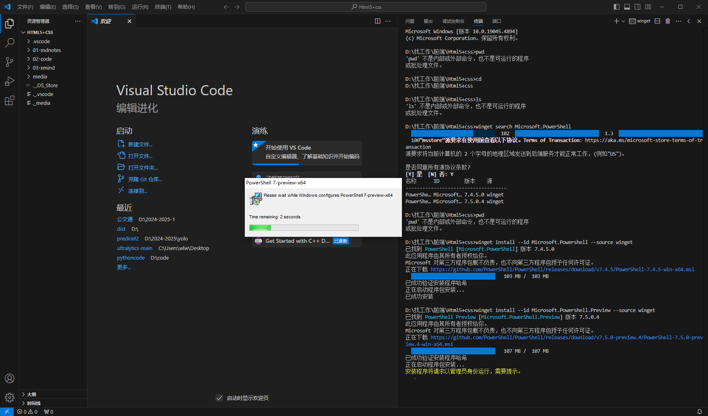Switch to the 调试控制台 panel tab
Screen dimensions: 708x416
[453, 21]
